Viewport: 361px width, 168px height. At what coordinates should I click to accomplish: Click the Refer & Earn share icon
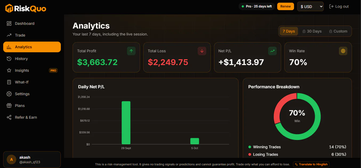[x=9, y=117]
